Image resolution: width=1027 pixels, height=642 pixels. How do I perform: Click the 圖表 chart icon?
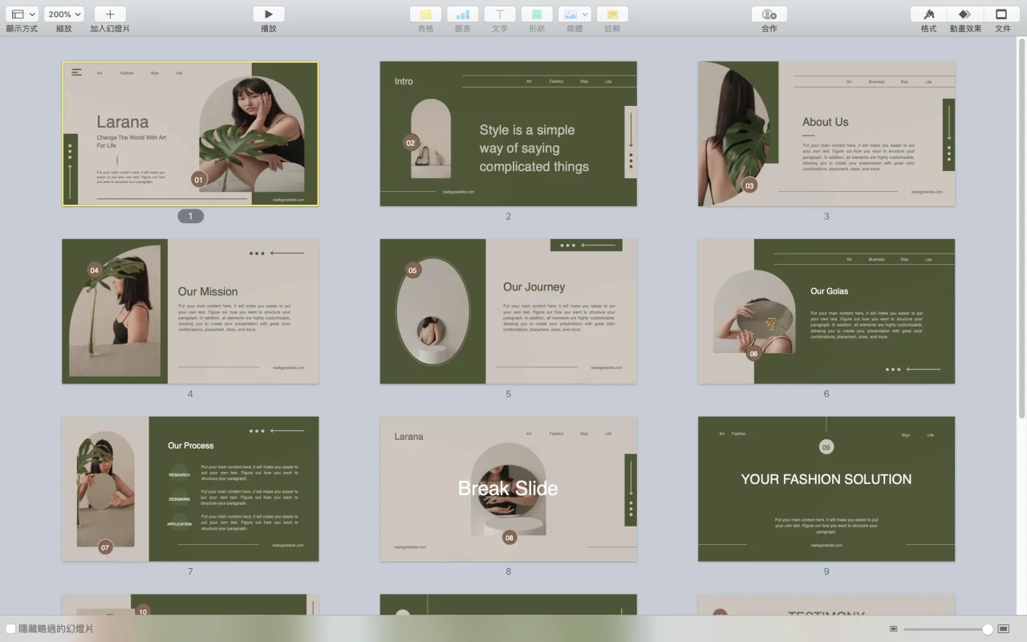pos(463,14)
